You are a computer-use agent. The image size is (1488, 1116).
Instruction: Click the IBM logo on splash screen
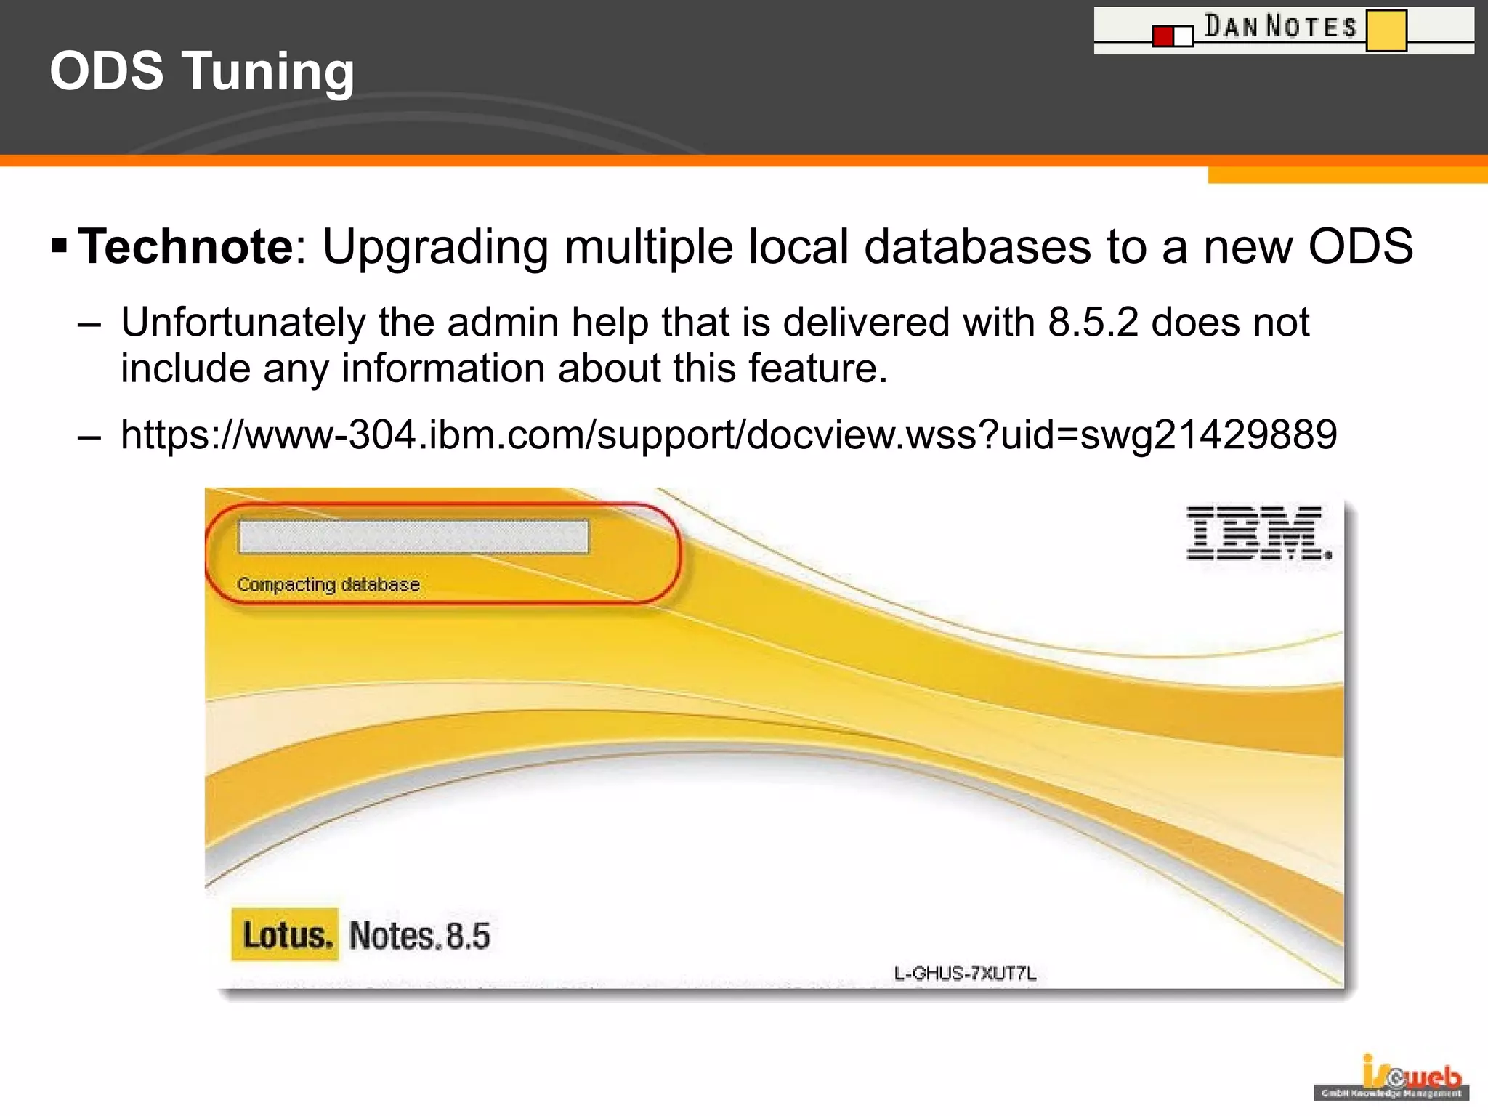[x=1260, y=533]
